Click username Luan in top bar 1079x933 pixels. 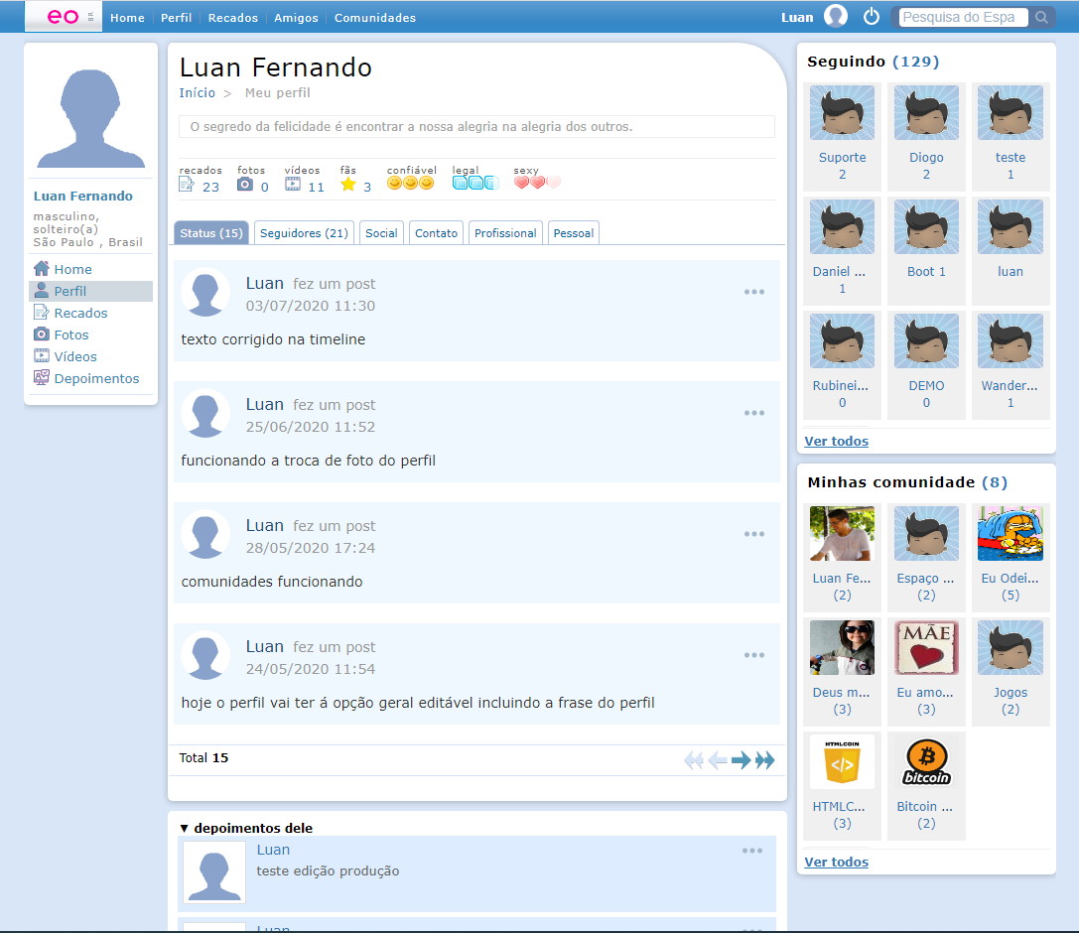[797, 18]
